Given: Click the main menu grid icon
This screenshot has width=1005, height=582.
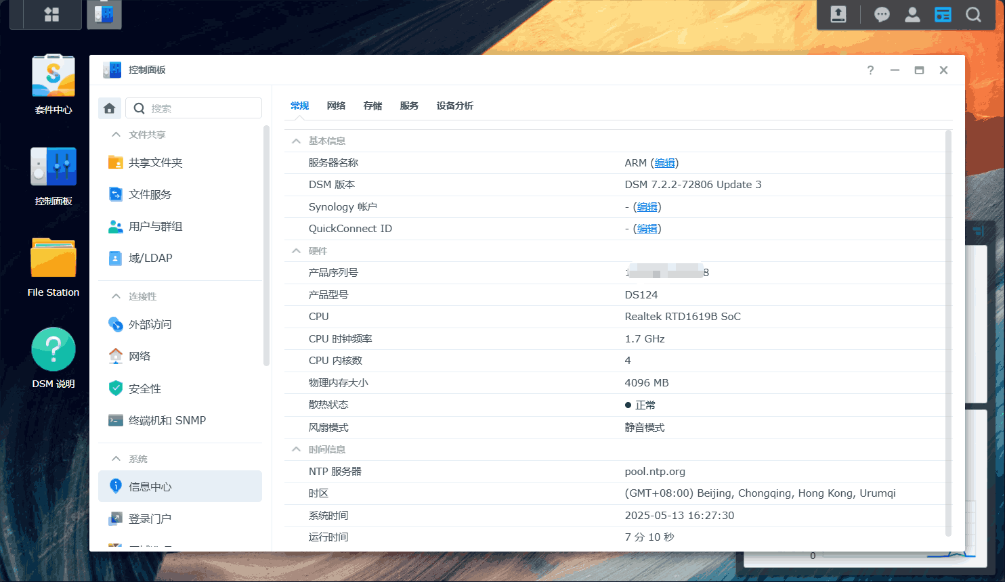Looking at the screenshot, I should pyautogui.click(x=51, y=14).
